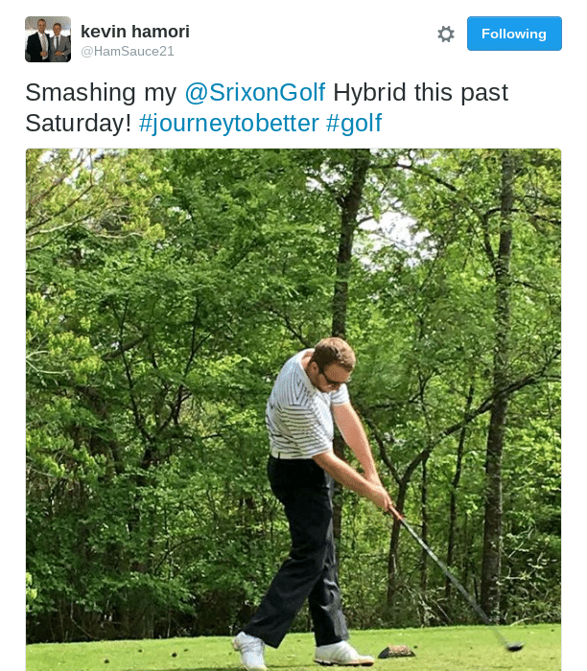Expand user actions dropdown next to Following

coord(446,34)
